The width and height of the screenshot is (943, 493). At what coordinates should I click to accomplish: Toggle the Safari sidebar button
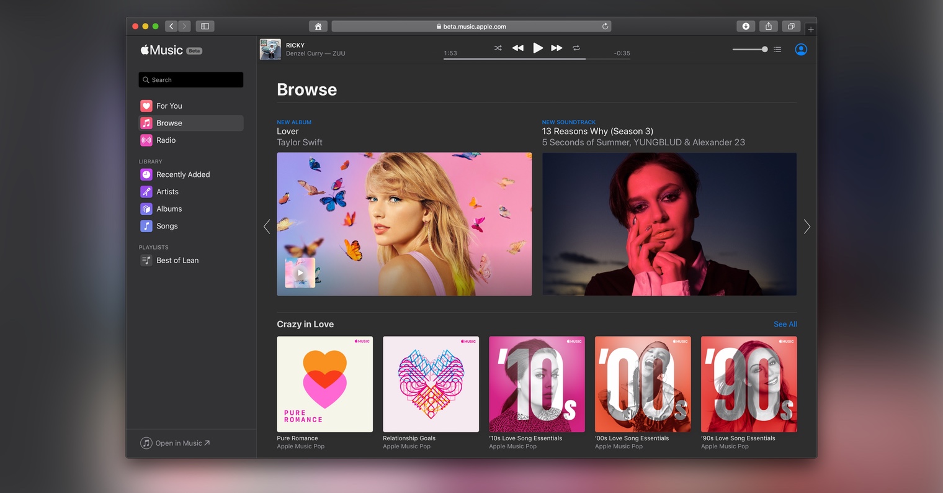coord(205,26)
